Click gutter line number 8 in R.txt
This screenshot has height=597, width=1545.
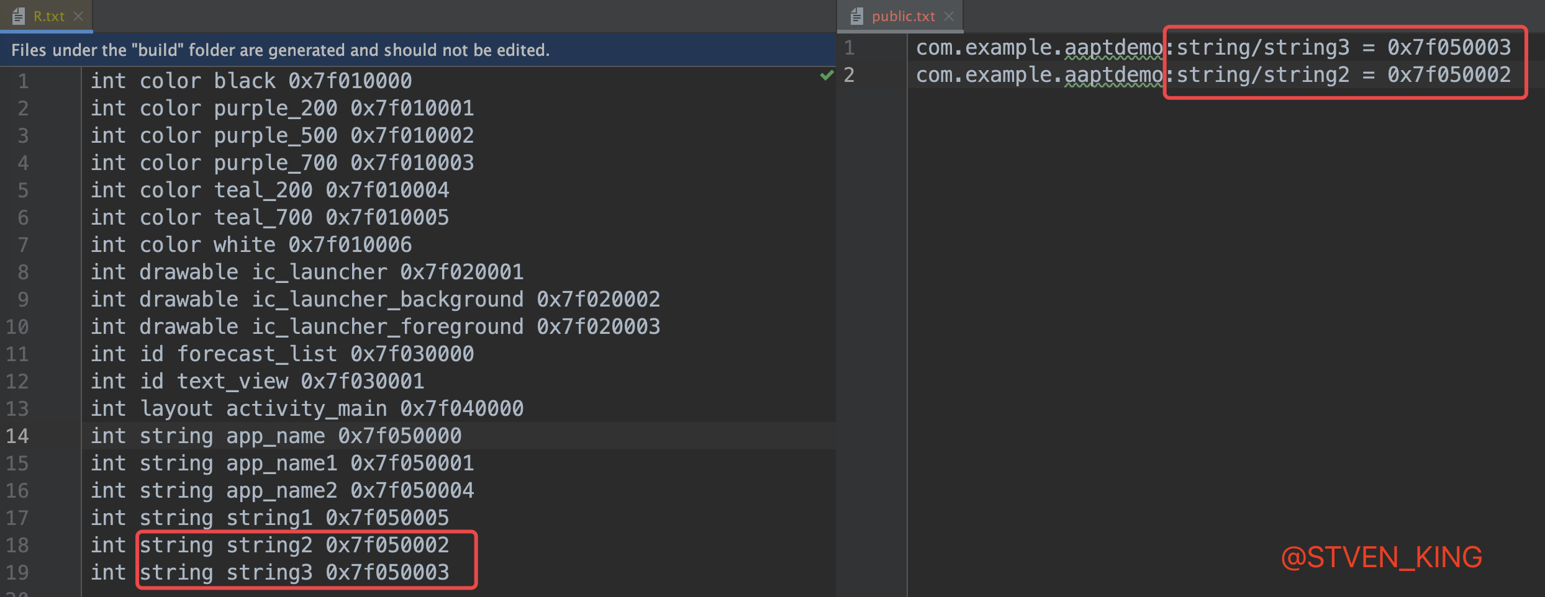pos(23,272)
